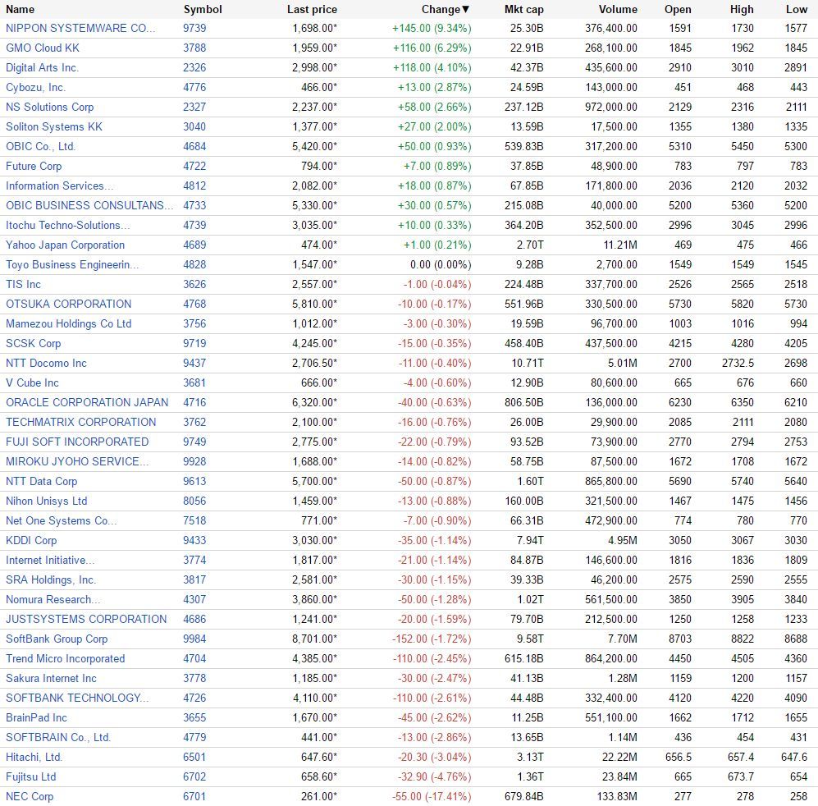This screenshot has height=806, width=818.
Task: Open NTT Docomo Inc link
Action: tap(47, 364)
